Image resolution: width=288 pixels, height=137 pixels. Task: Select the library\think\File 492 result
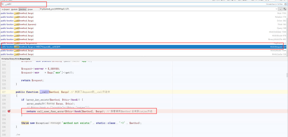[x=143, y=39]
